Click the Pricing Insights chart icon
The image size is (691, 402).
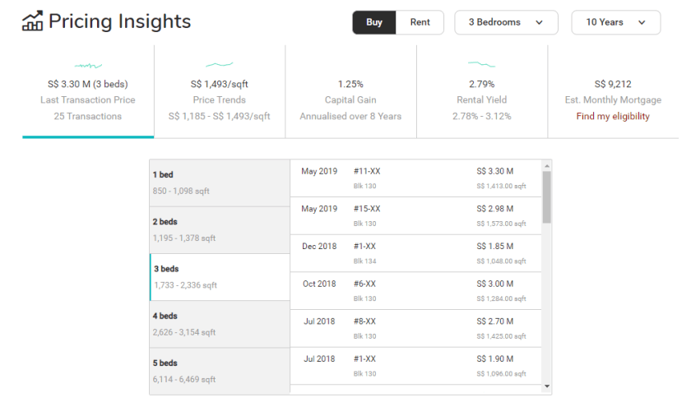pos(32,21)
